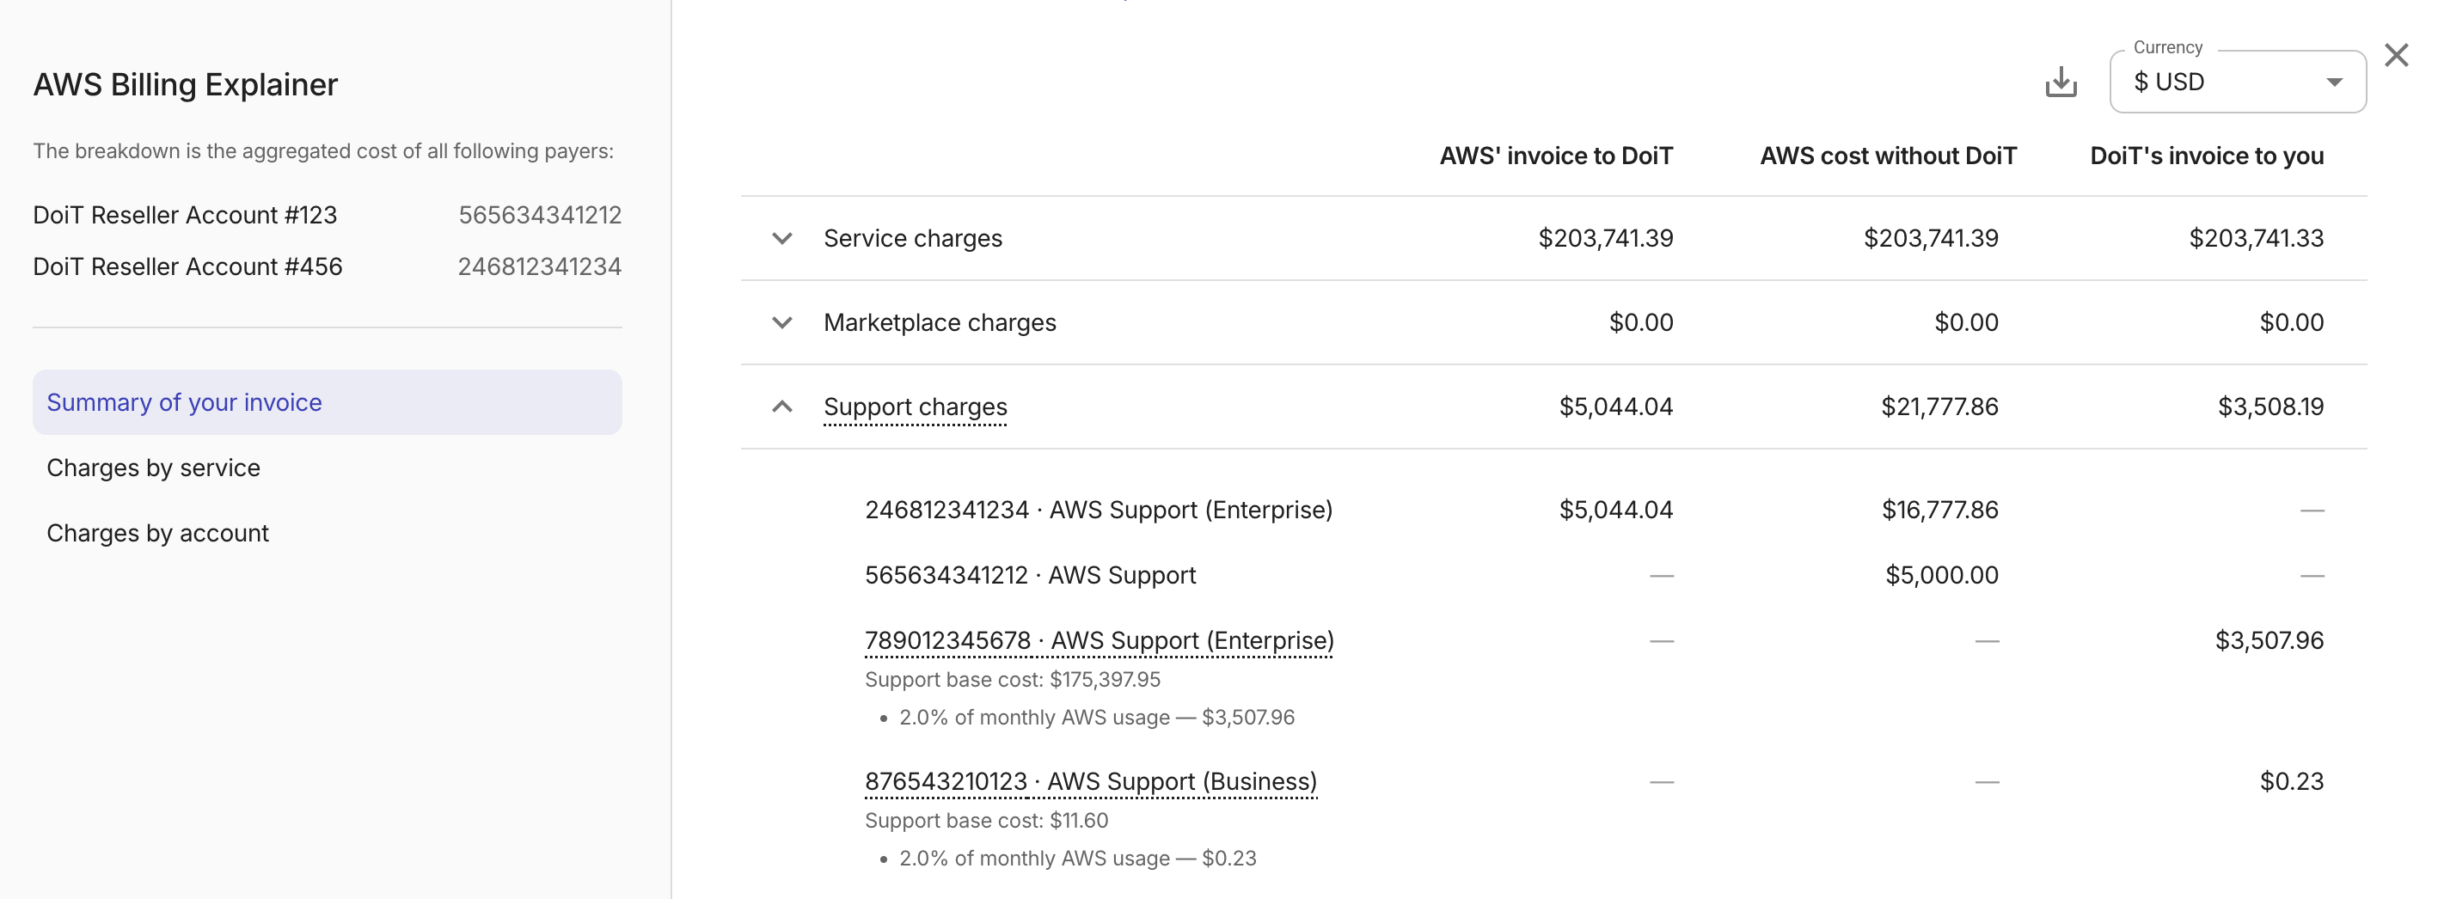Click the $3,507.96 invoice amount

coord(2269,640)
